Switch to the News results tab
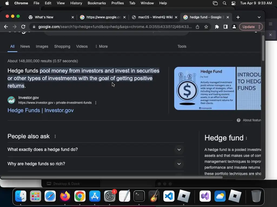This screenshot has width=277, height=207. pyautogui.click(x=25, y=46)
